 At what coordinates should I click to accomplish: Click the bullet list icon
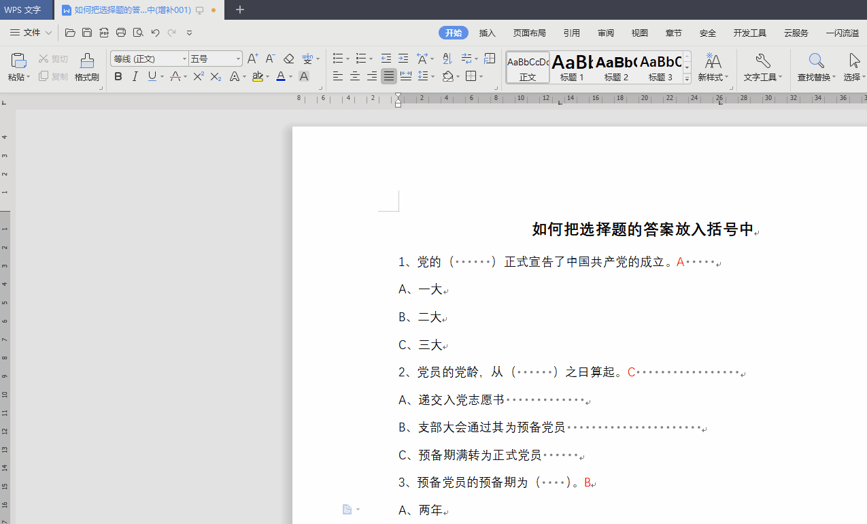tap(338, 59)
